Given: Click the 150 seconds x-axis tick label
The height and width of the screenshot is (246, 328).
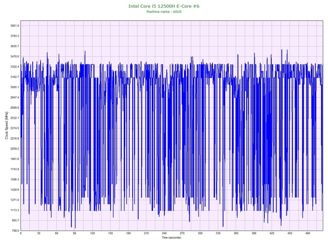Looking at the screenshot, I should click(111, 233).
